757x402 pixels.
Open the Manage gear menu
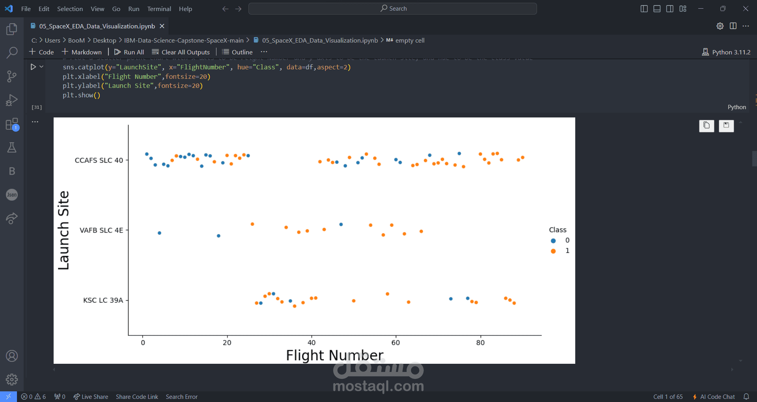12,380
